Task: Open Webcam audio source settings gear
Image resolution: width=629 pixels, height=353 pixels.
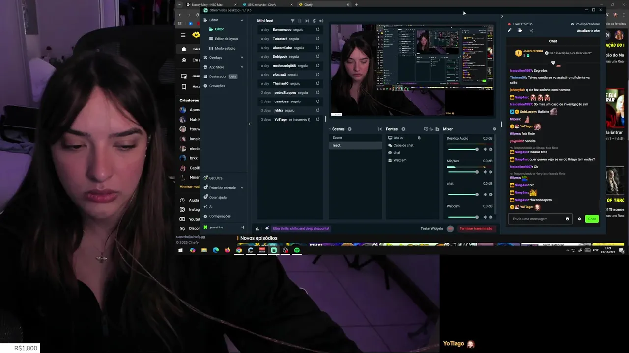Action: 490,217
